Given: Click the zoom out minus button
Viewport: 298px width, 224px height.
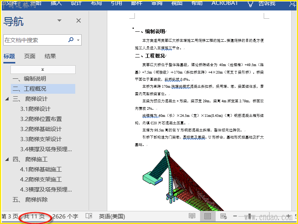Looking at the screenshot, I should [x=235, y=216].
